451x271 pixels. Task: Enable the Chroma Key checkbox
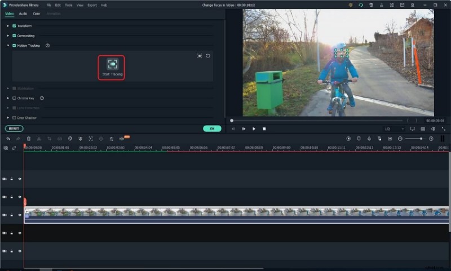pos(14,98)
